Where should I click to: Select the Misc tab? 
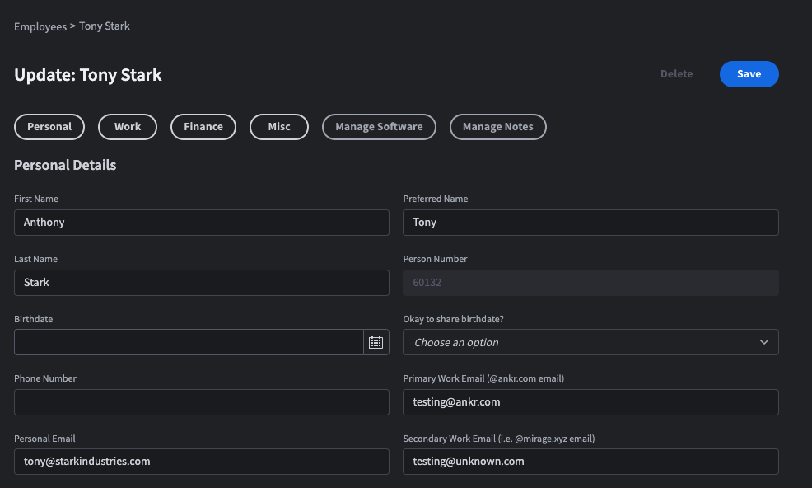pos(278,126)
